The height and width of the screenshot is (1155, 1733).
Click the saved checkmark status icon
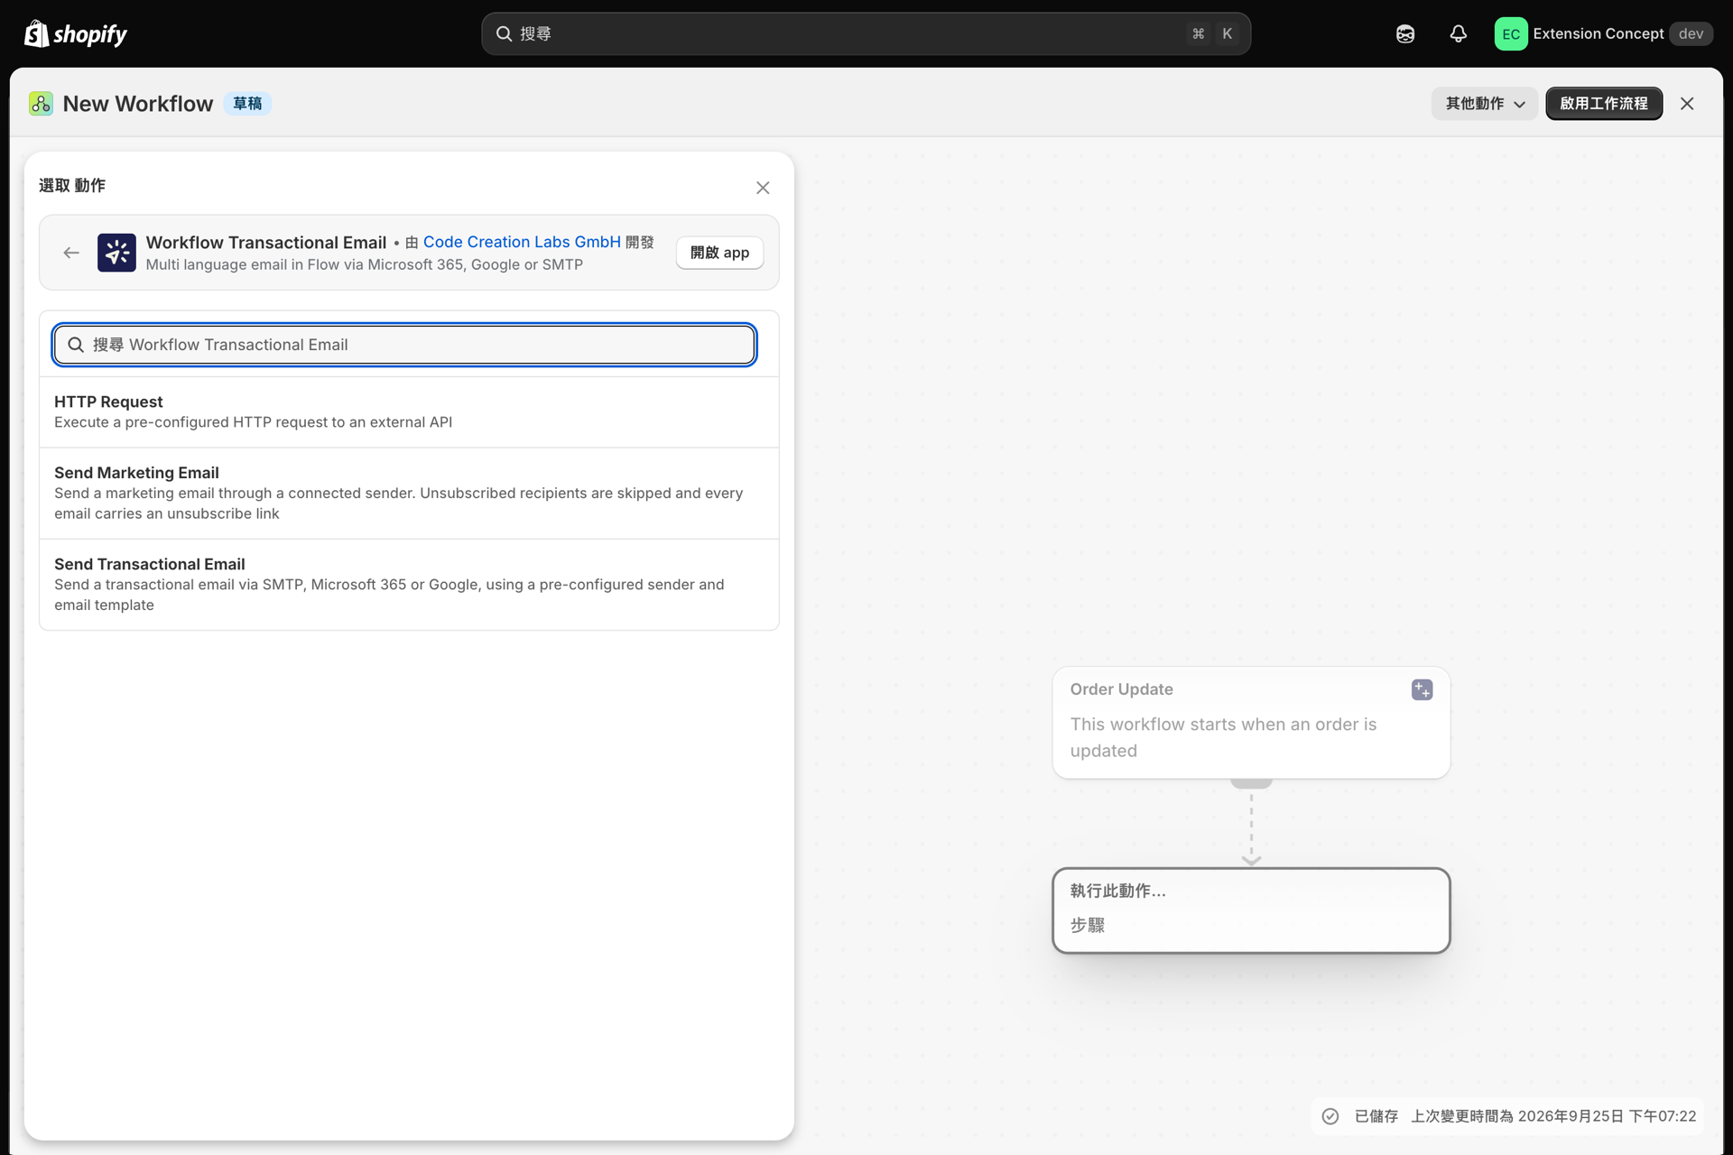coord(1330,1116)
